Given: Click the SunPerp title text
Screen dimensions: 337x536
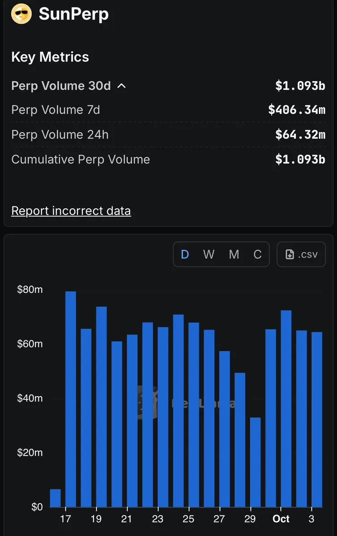Looking at the screenshot, I should (x=74, y=14).
